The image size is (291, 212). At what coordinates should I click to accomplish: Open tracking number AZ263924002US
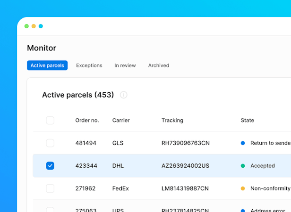pos(185,166)
